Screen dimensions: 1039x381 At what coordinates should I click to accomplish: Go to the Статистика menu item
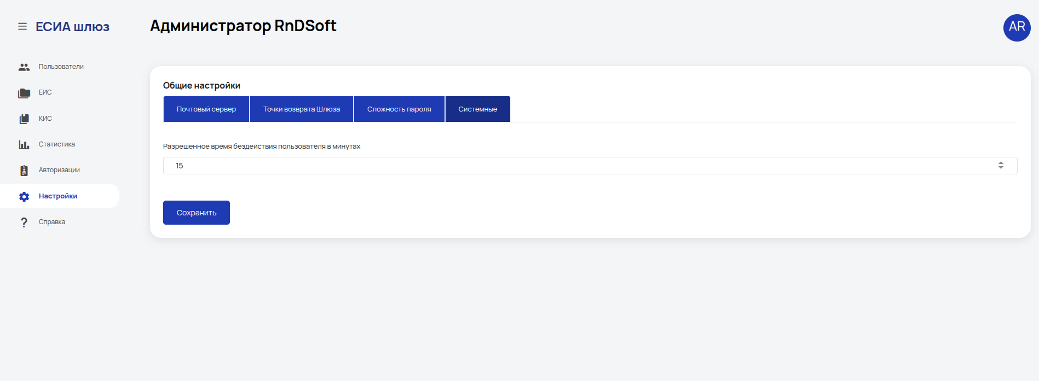(x=57, y=144)
